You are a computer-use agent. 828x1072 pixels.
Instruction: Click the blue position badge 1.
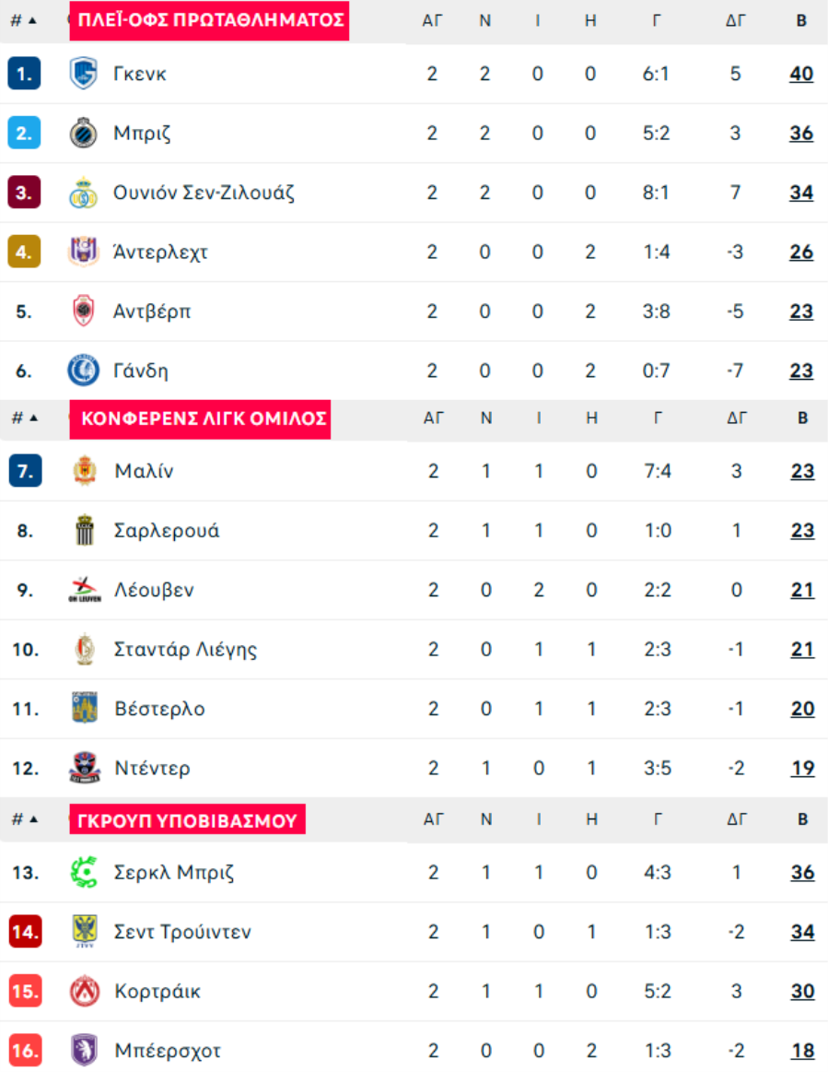coord(24,74)
